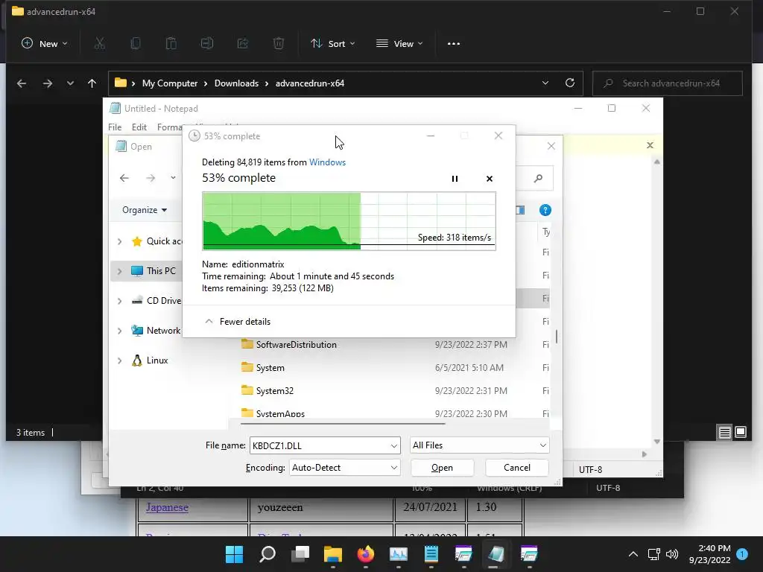Select the System32 folder
Image resolution: width=763 pixels, height=572 pixels.
pyautogui.click(x=275, y=391)
